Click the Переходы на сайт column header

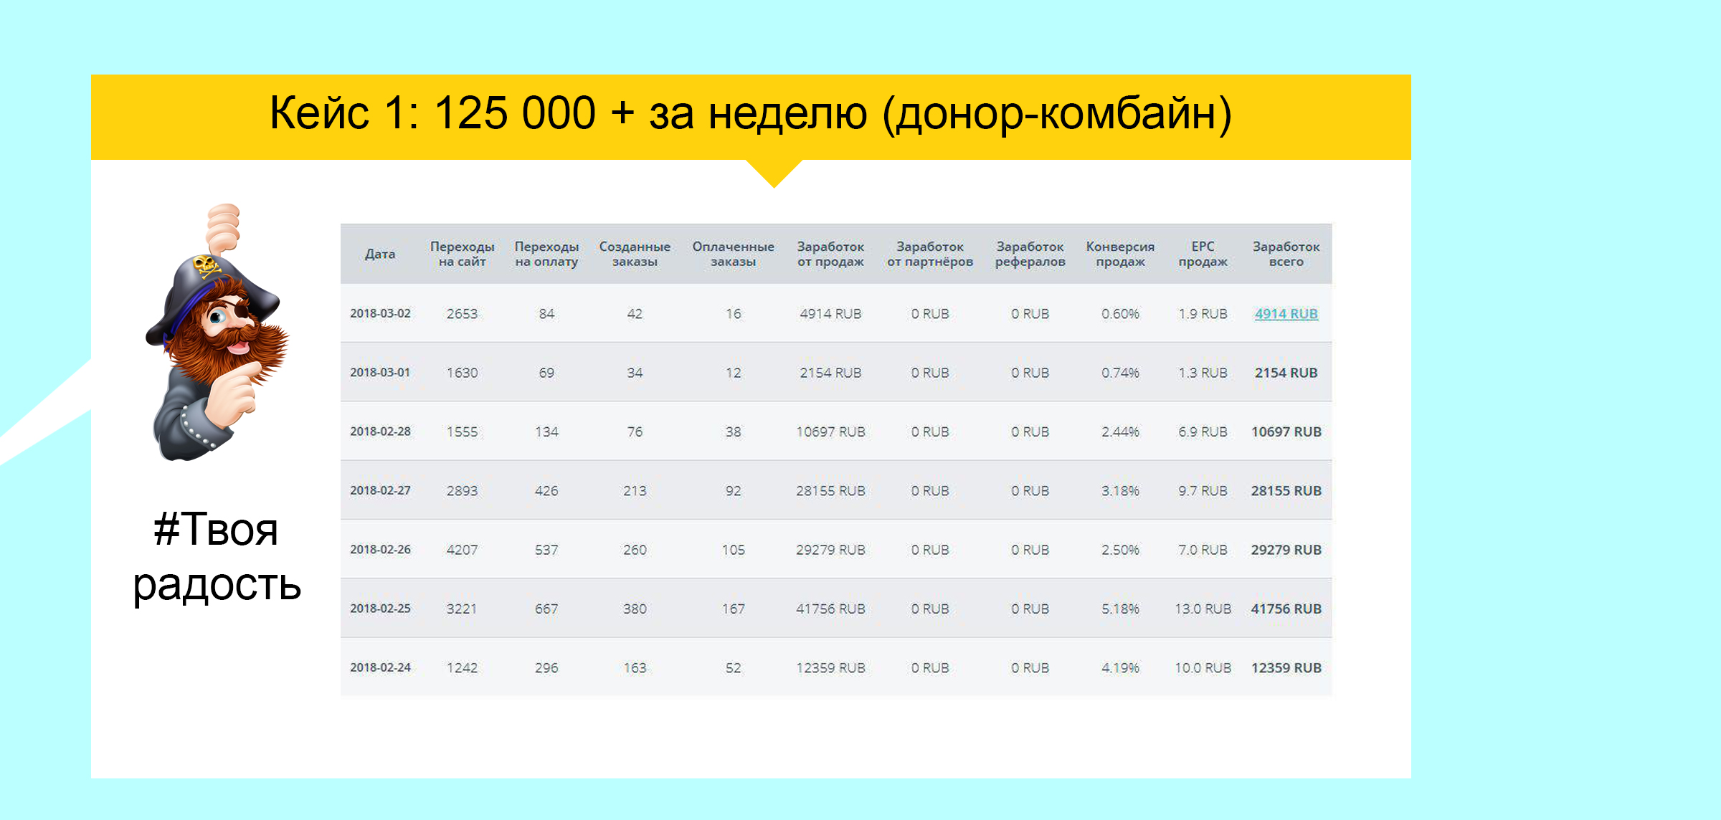coord(462,254)
